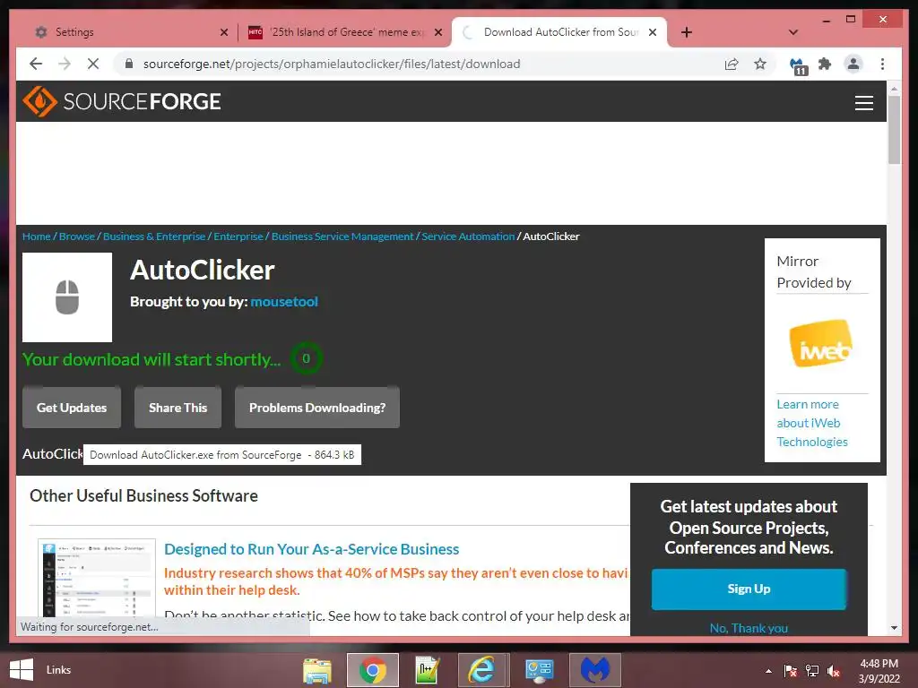Viewport: 918px width, 688px height.
Task: Click the SourceForge logo
Action: pyautogui.click(x=122, y=102)
